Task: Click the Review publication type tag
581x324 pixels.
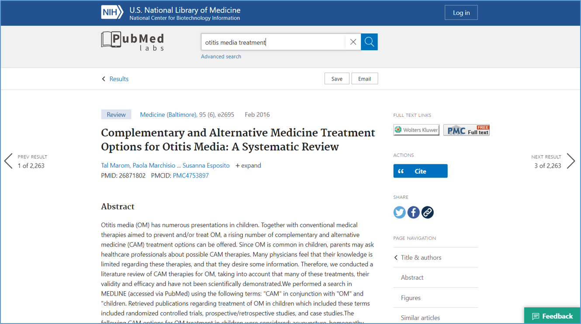Action: click(x=116, y=115)
